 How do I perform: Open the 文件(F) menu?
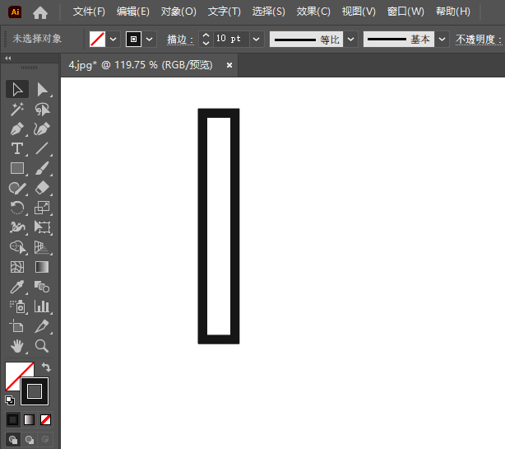tap(89, 12)
